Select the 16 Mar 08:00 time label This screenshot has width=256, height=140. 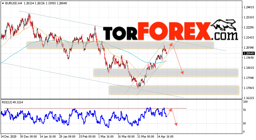coord(126,137)
